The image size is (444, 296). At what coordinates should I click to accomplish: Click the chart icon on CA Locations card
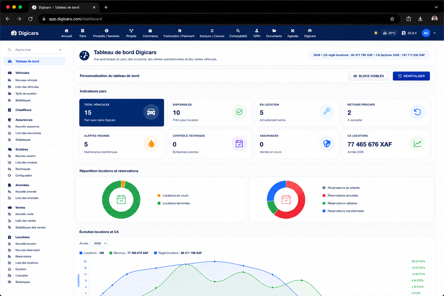[417, 144]
